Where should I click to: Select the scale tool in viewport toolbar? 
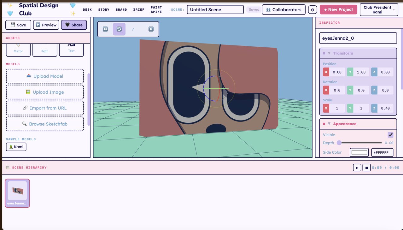pos(133,29)
